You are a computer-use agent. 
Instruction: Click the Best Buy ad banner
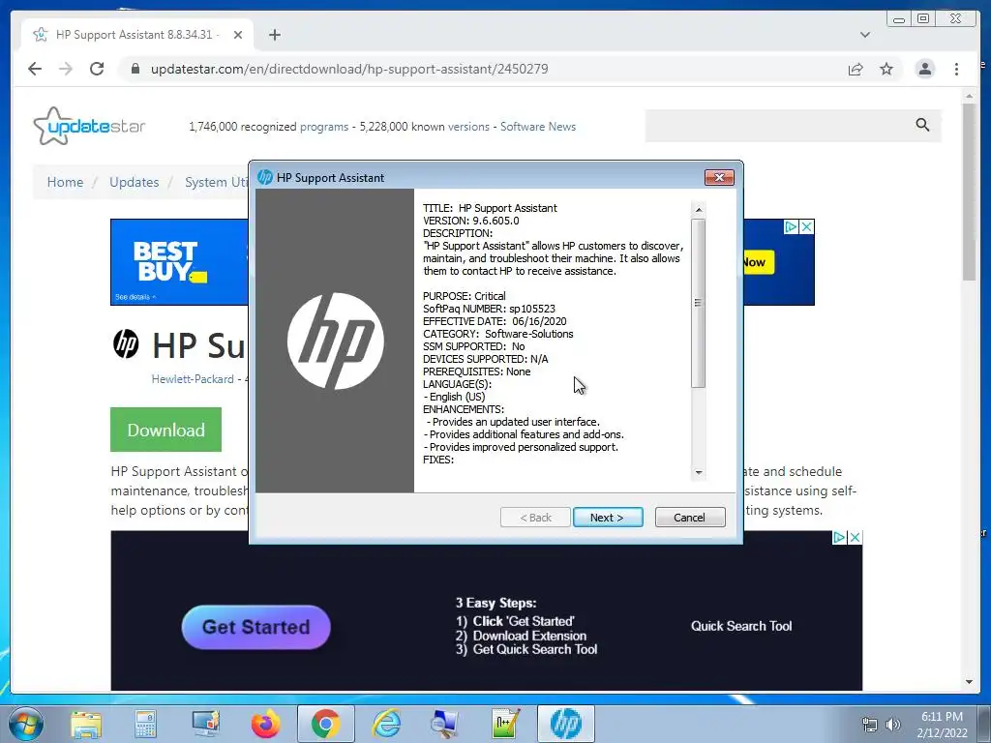click(x=179, y=261)
